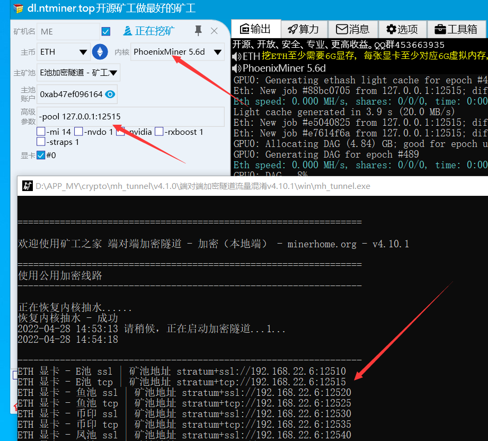This screenshot has height=441, width=488.
Task: Click the 鱼池 ssl address ending 12520
Action: pyautogui.click(x=267, y=393)
